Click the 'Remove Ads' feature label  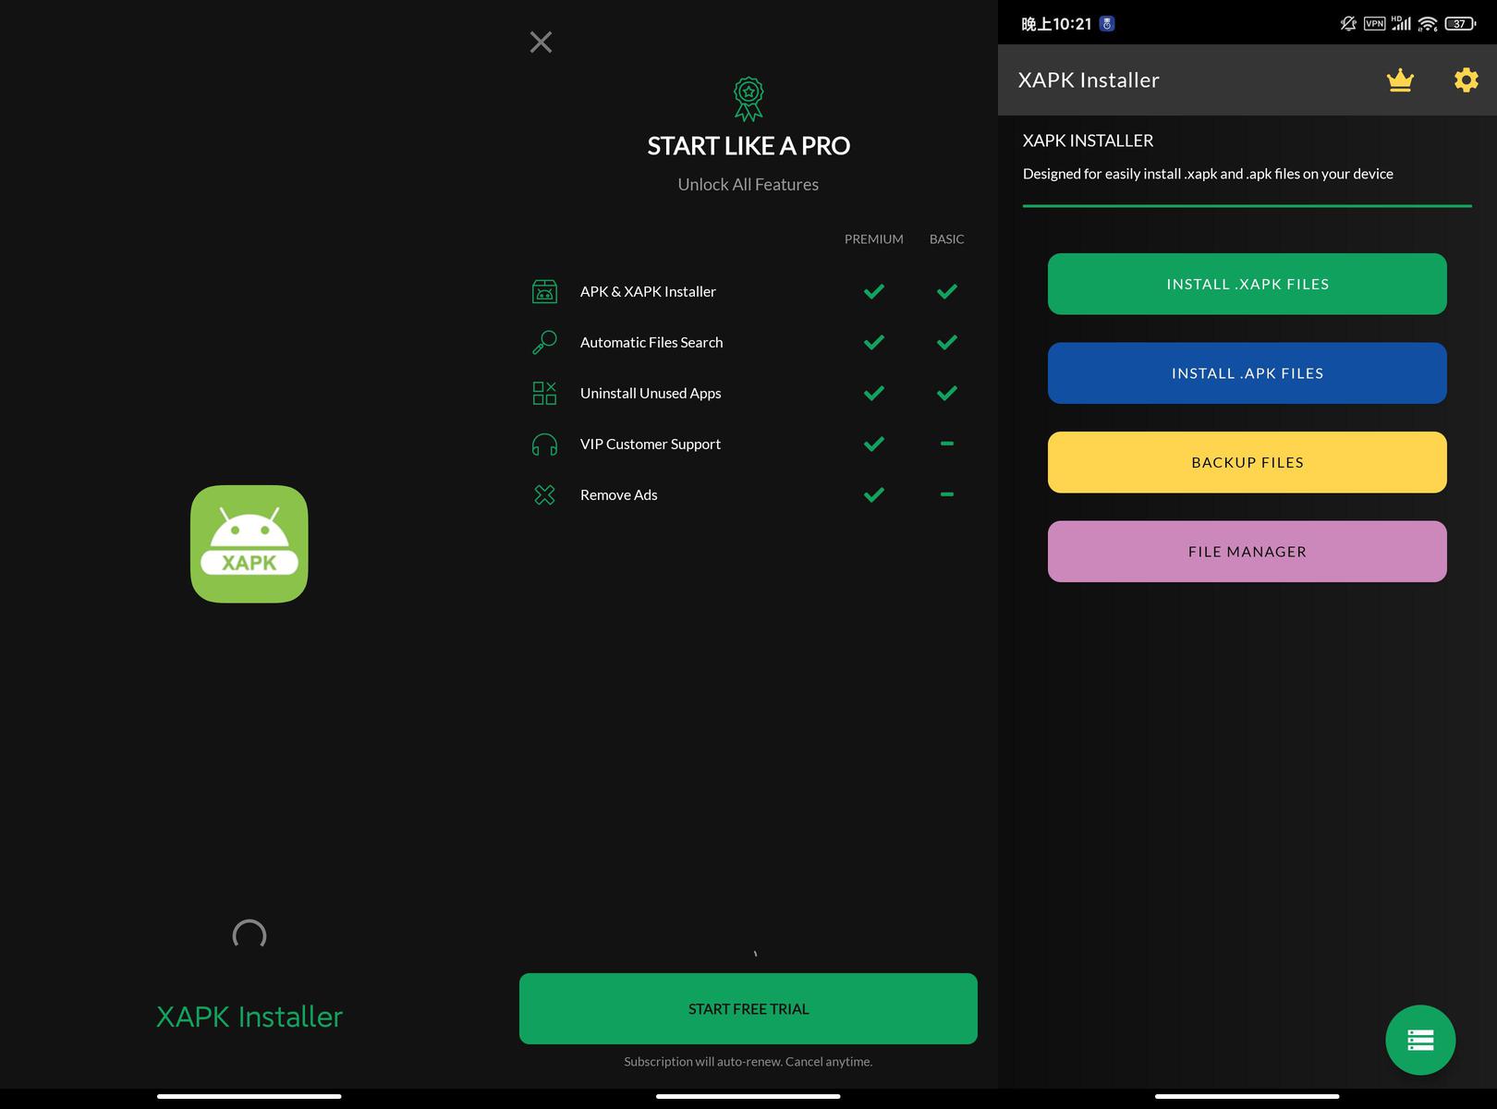coord(619,494)
